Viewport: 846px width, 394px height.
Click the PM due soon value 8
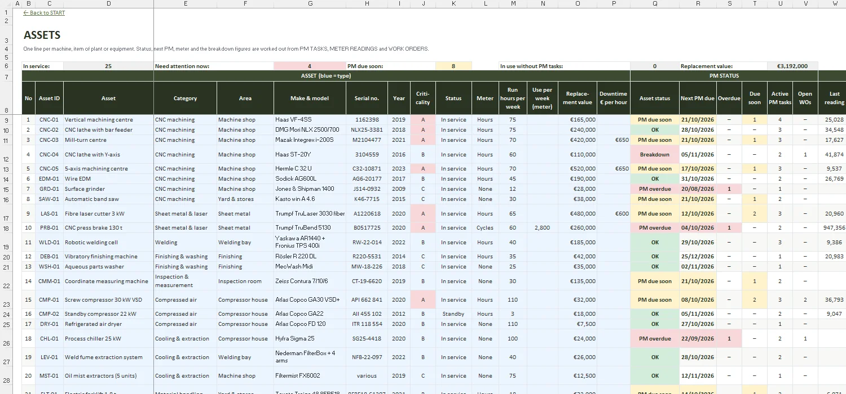pos(453,66)
